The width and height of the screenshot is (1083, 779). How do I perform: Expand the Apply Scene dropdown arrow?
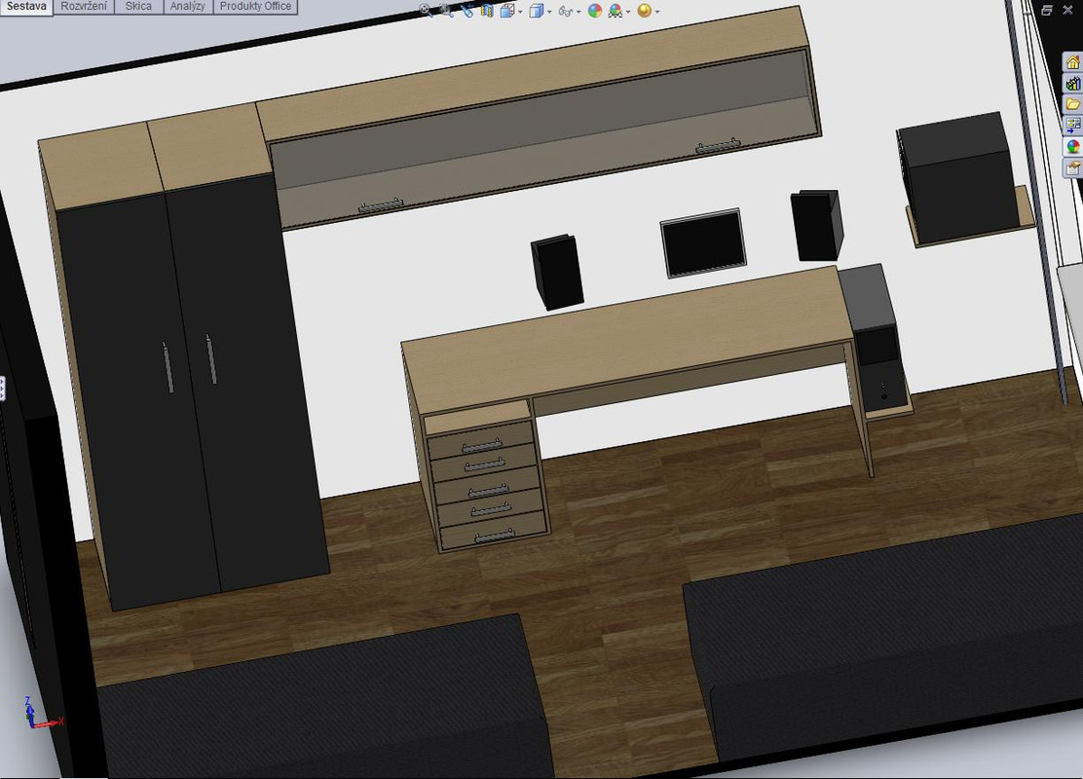click(x=628, y=12)
